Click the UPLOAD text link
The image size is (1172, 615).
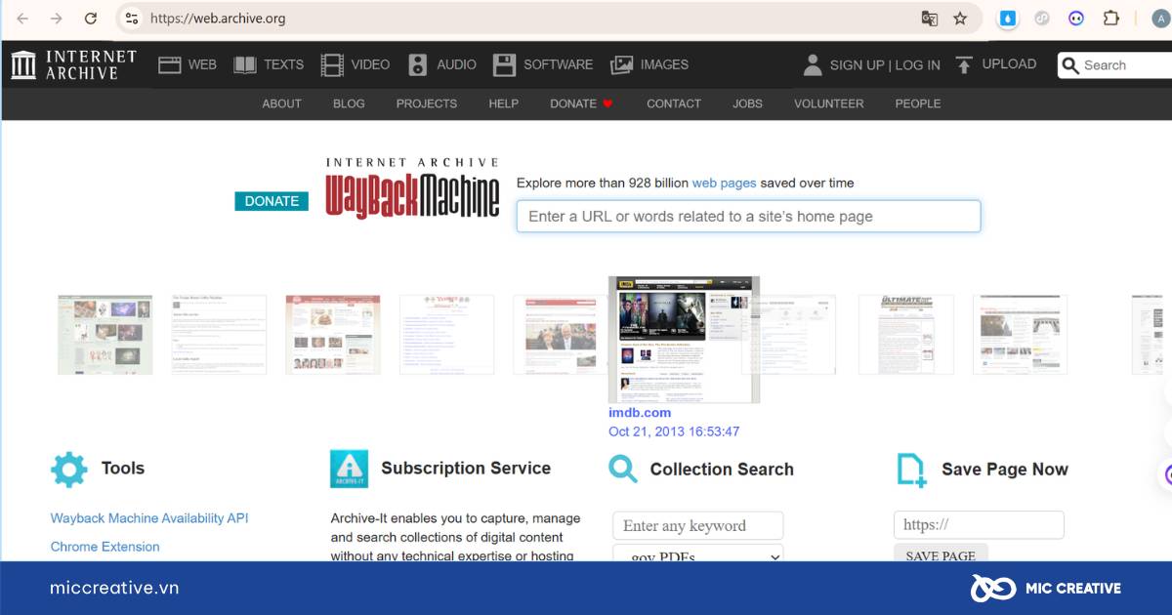tap(1009, 64)
